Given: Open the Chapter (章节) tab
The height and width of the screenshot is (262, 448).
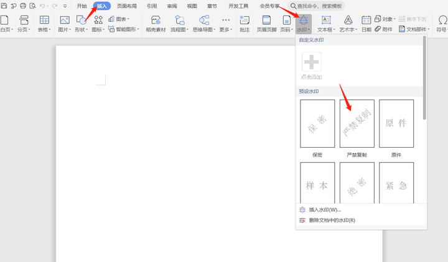Looking at the screenshot, I should click(x=212, y=6).
